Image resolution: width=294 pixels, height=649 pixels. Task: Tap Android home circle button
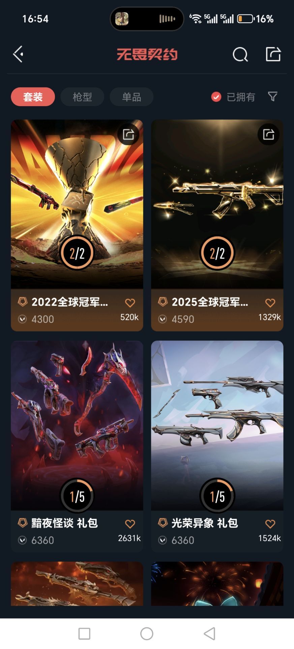coord(147,633)
